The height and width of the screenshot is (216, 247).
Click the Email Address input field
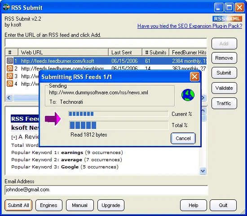click(x=106, y=190)
